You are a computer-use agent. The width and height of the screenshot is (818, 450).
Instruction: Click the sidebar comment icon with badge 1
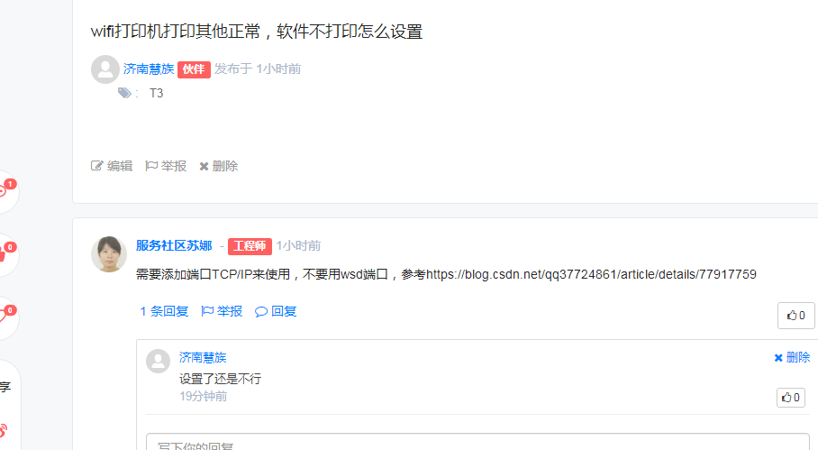click(3, 191)
